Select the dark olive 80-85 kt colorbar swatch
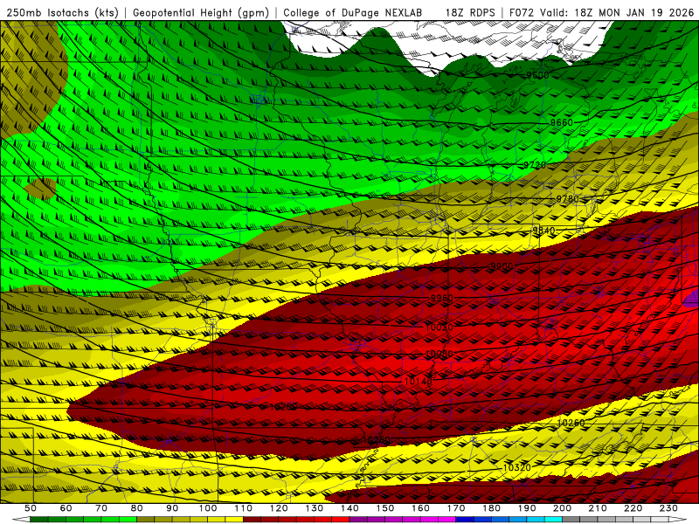The image size is (699, 524). tap(145, 520)
